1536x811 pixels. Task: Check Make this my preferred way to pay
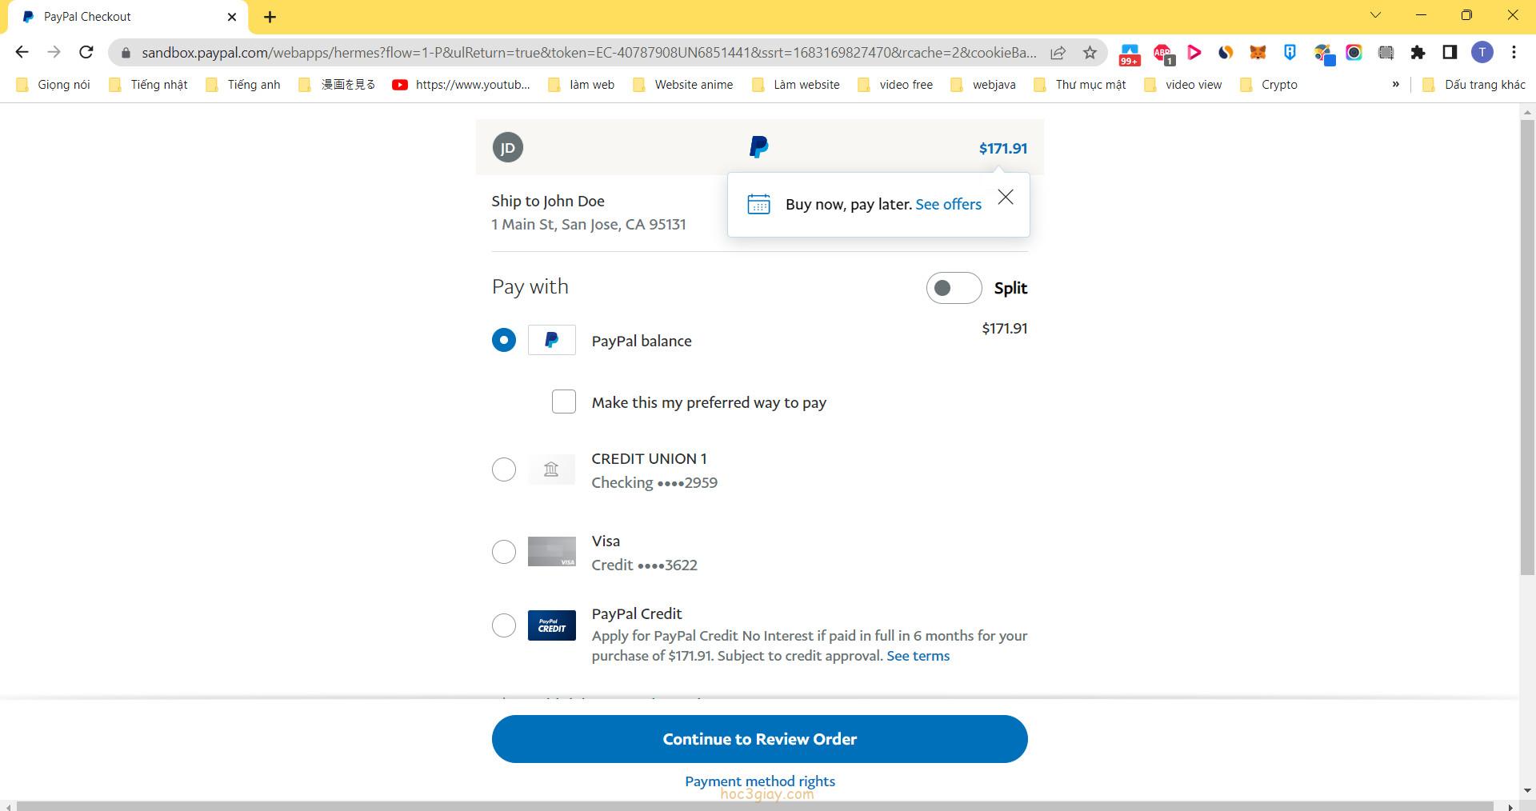point(564,402)
